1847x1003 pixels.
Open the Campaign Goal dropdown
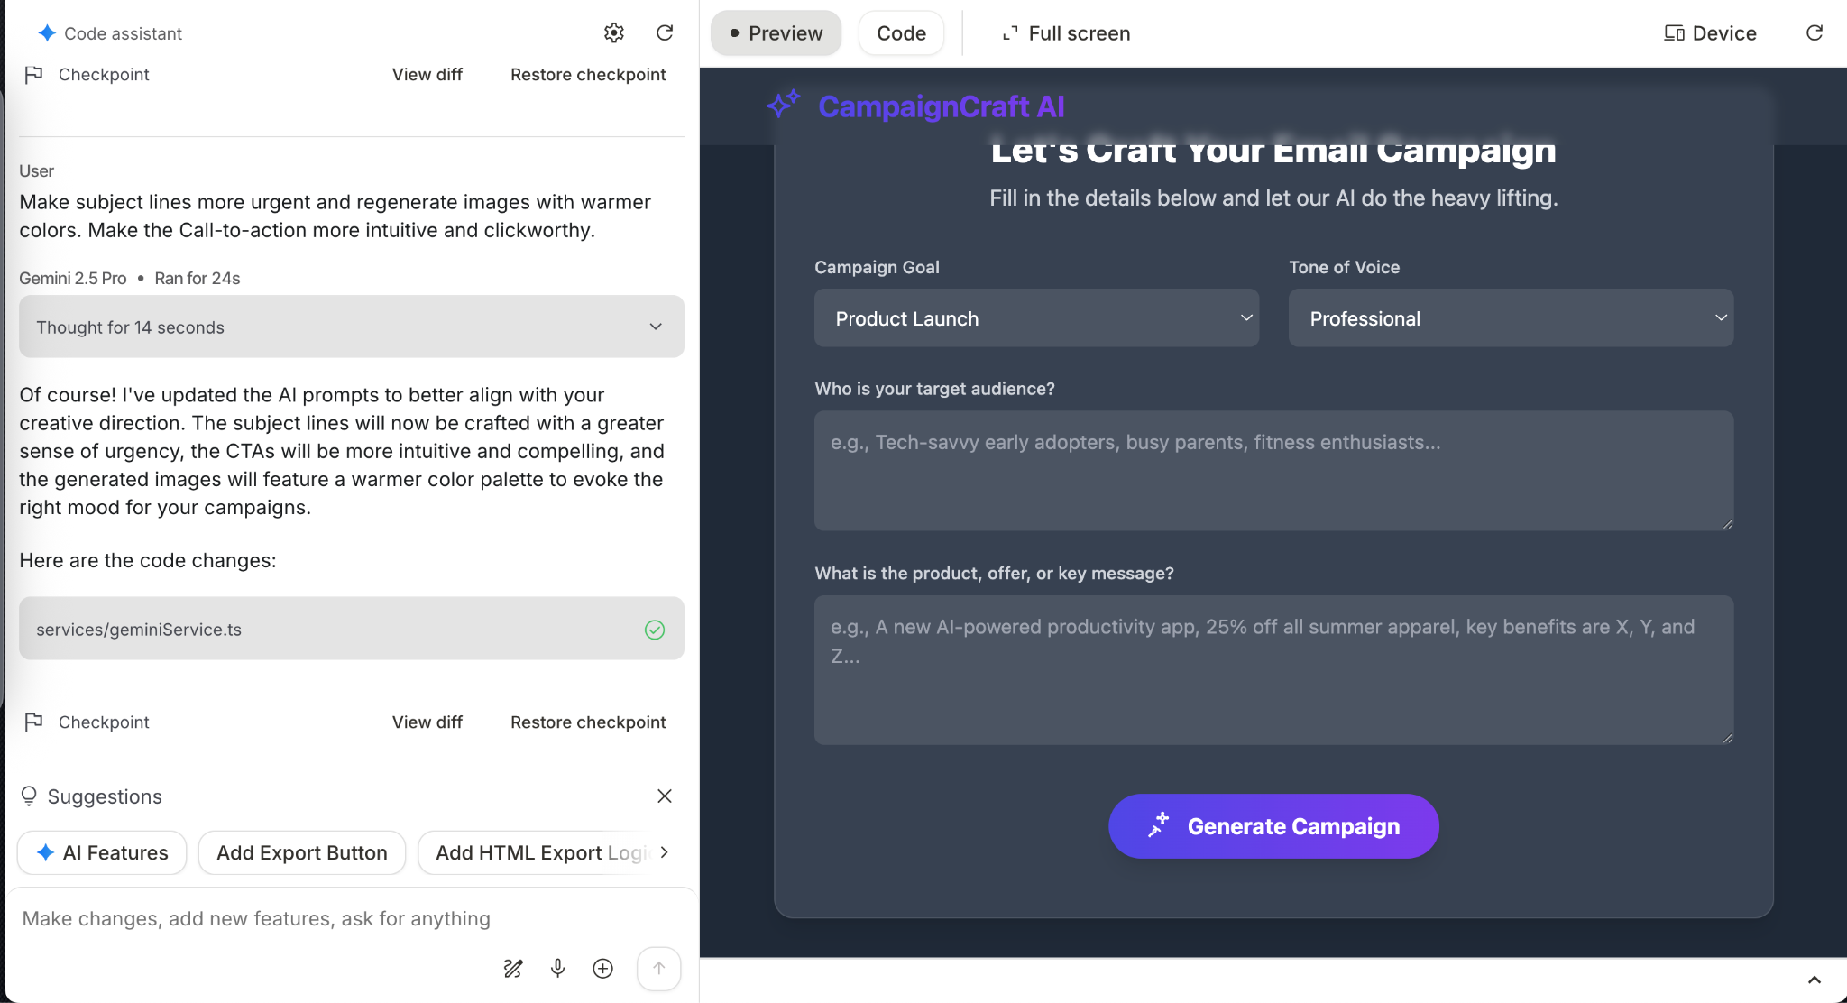coord(1036,317)
